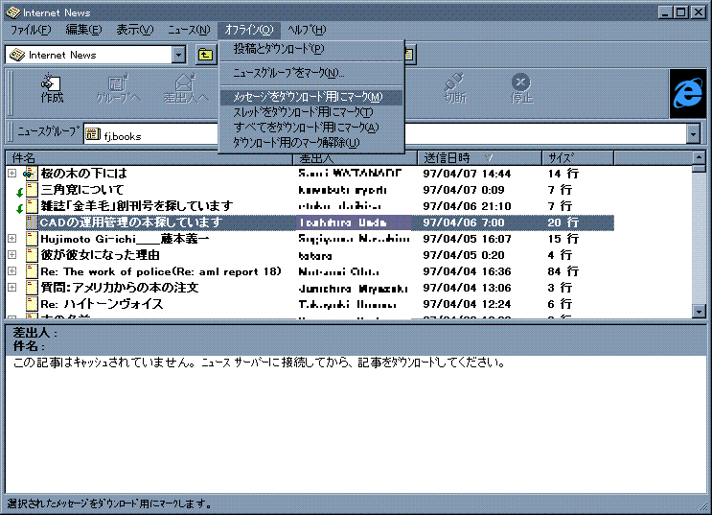Expand the Hujimoto Gi-ichi thread
The image size is (712, 515).
coord(11,239)
